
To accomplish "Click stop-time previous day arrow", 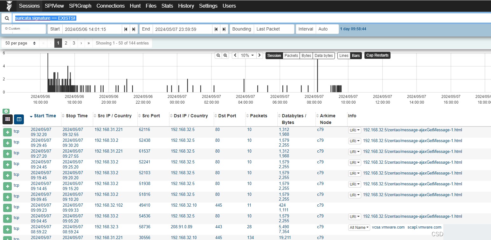I will pos(216,29).
